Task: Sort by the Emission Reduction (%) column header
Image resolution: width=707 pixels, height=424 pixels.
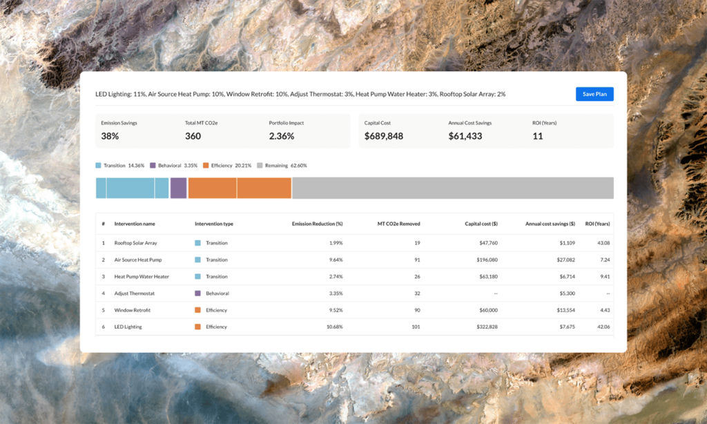Action: tap(318, 224)
